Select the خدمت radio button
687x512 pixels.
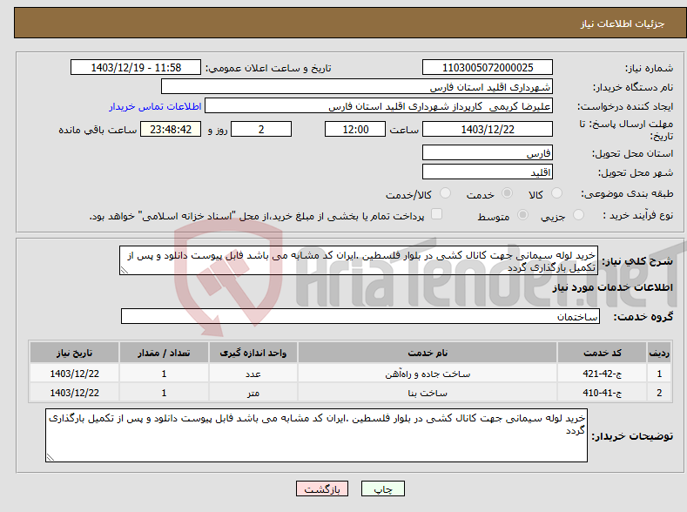coord(507,193)
